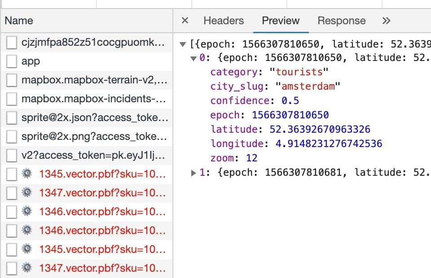Click the document icon beside app
Image resolution: width=431 pixels, height=278 pixels.
(x=12, y=62)
